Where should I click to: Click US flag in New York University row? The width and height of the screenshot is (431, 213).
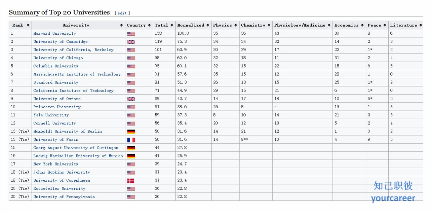point(131,164)
